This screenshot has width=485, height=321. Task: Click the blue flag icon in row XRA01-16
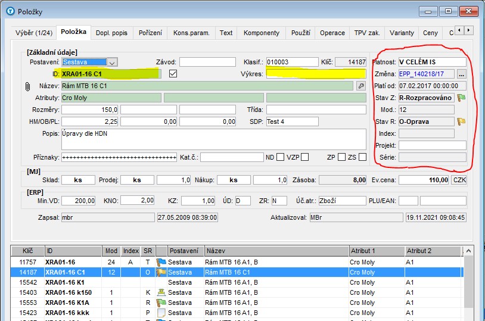point(161,262)
